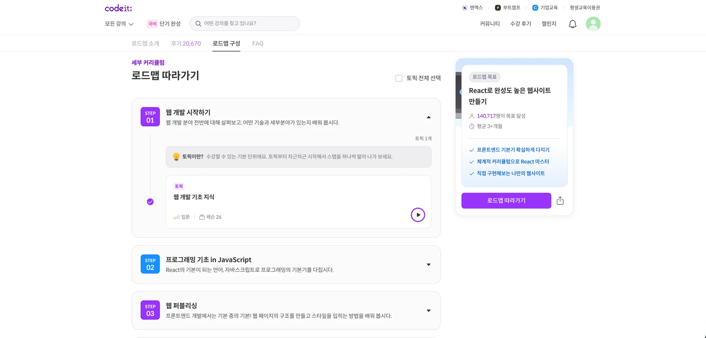Click the search magnifier icon
This screenshot has height=338, width=706.
click(198, 24)
